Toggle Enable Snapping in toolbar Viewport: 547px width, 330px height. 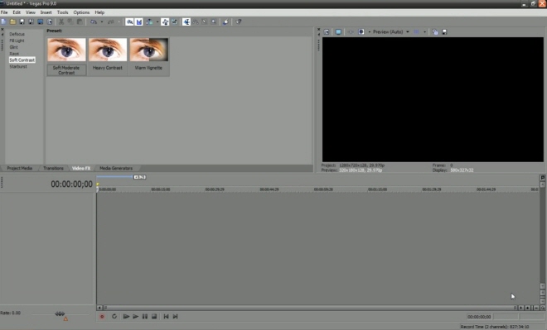pos(130,22)
